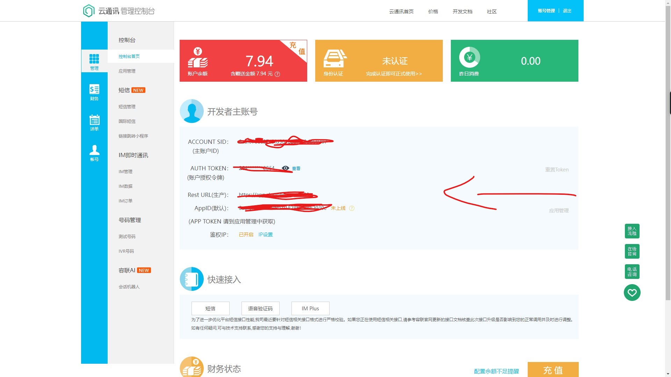This screenshot has width=671, height=377.
Task: Click the green heart floating icon
Action: click(632, 293)
